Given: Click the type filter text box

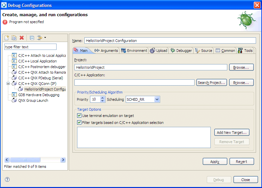Looking at the screenshot, I should point(30,47).
